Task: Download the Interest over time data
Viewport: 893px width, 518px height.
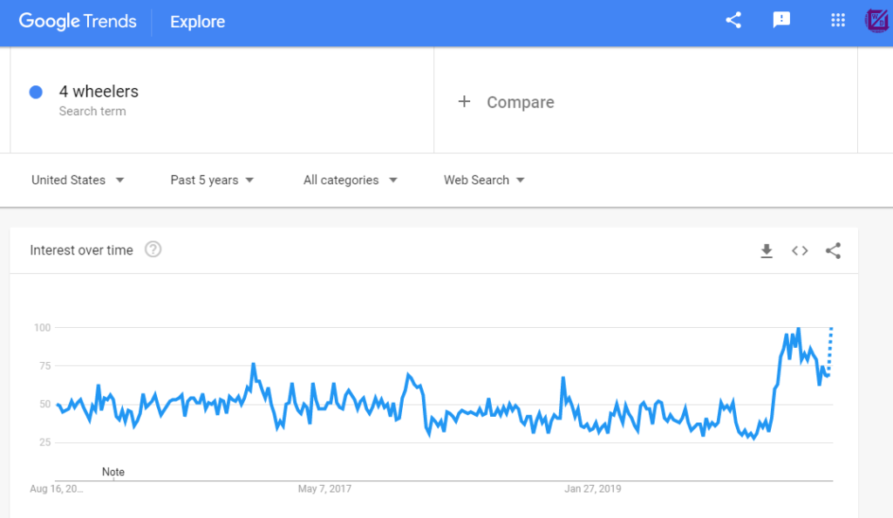Action: coord(767,250)
